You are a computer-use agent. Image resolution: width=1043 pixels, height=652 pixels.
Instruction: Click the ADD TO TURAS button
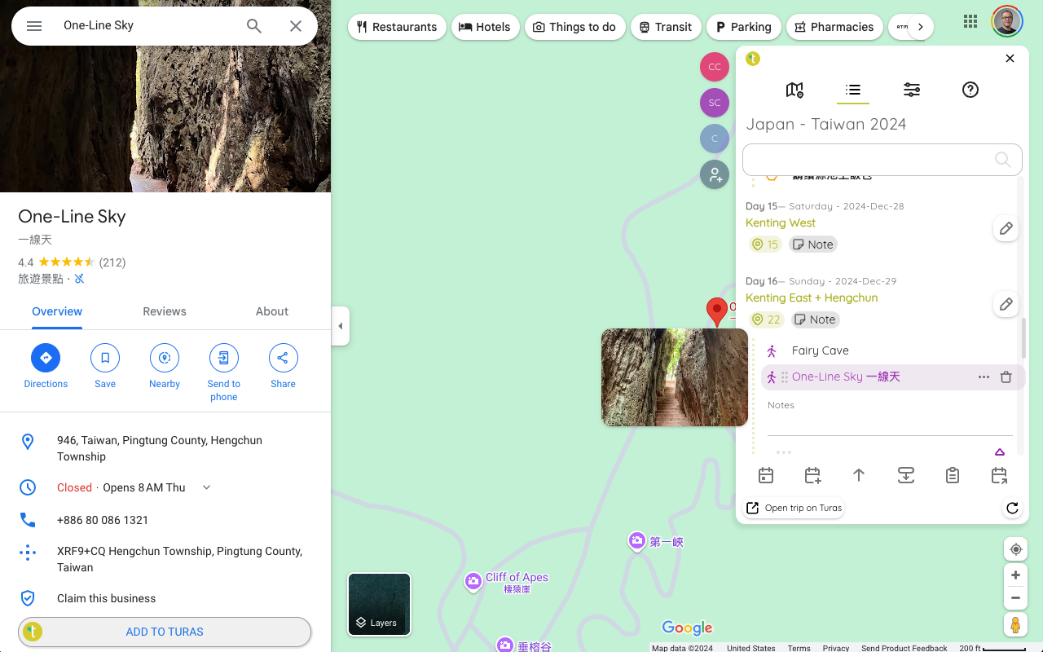[x=165, y=632]
